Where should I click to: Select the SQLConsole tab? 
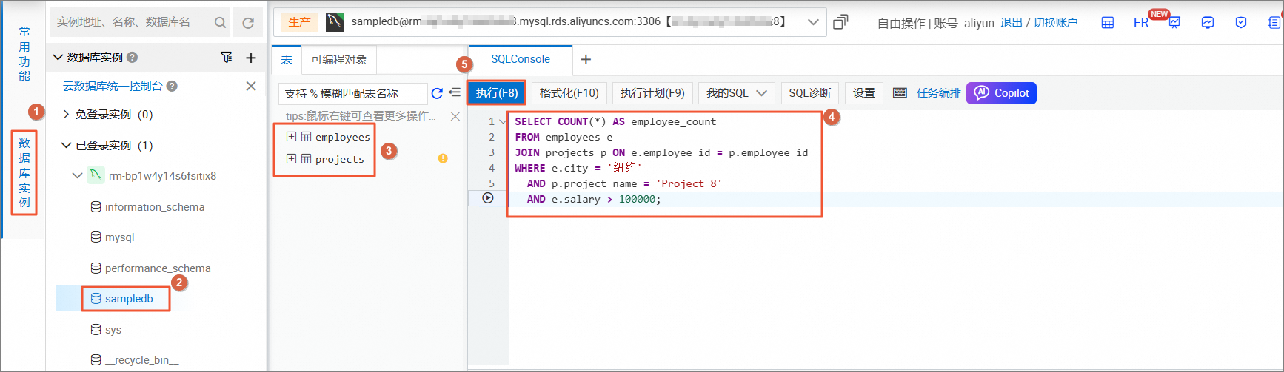tap(521, 59)
